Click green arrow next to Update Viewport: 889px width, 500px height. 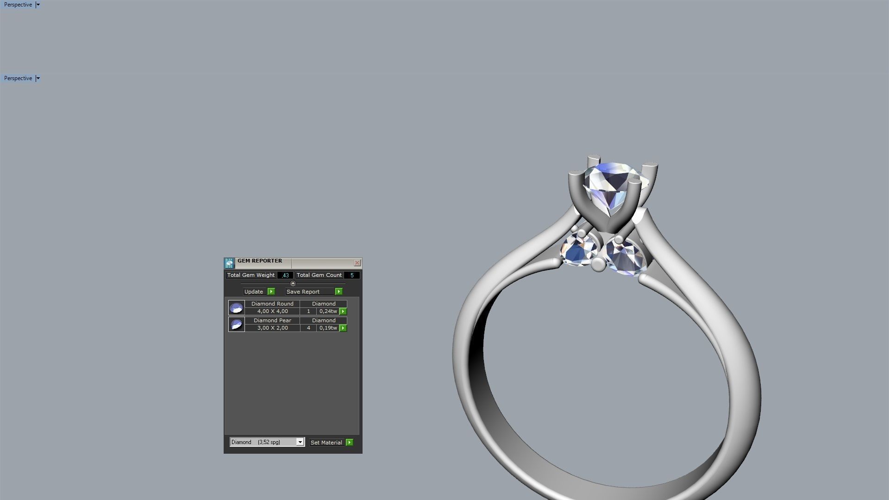[x=271, y=292]
